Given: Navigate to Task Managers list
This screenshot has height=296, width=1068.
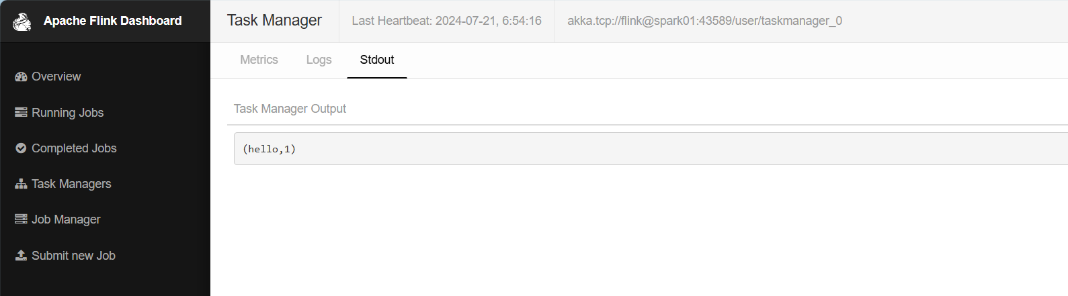Looking at the screenshot, I should click(x=71, y=184).
